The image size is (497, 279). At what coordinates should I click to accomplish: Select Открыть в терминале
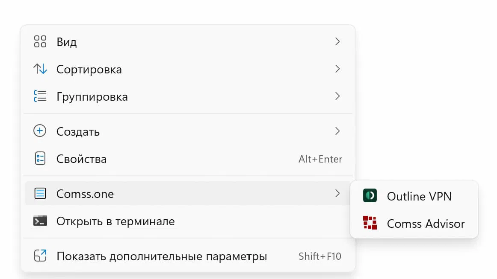115,221
